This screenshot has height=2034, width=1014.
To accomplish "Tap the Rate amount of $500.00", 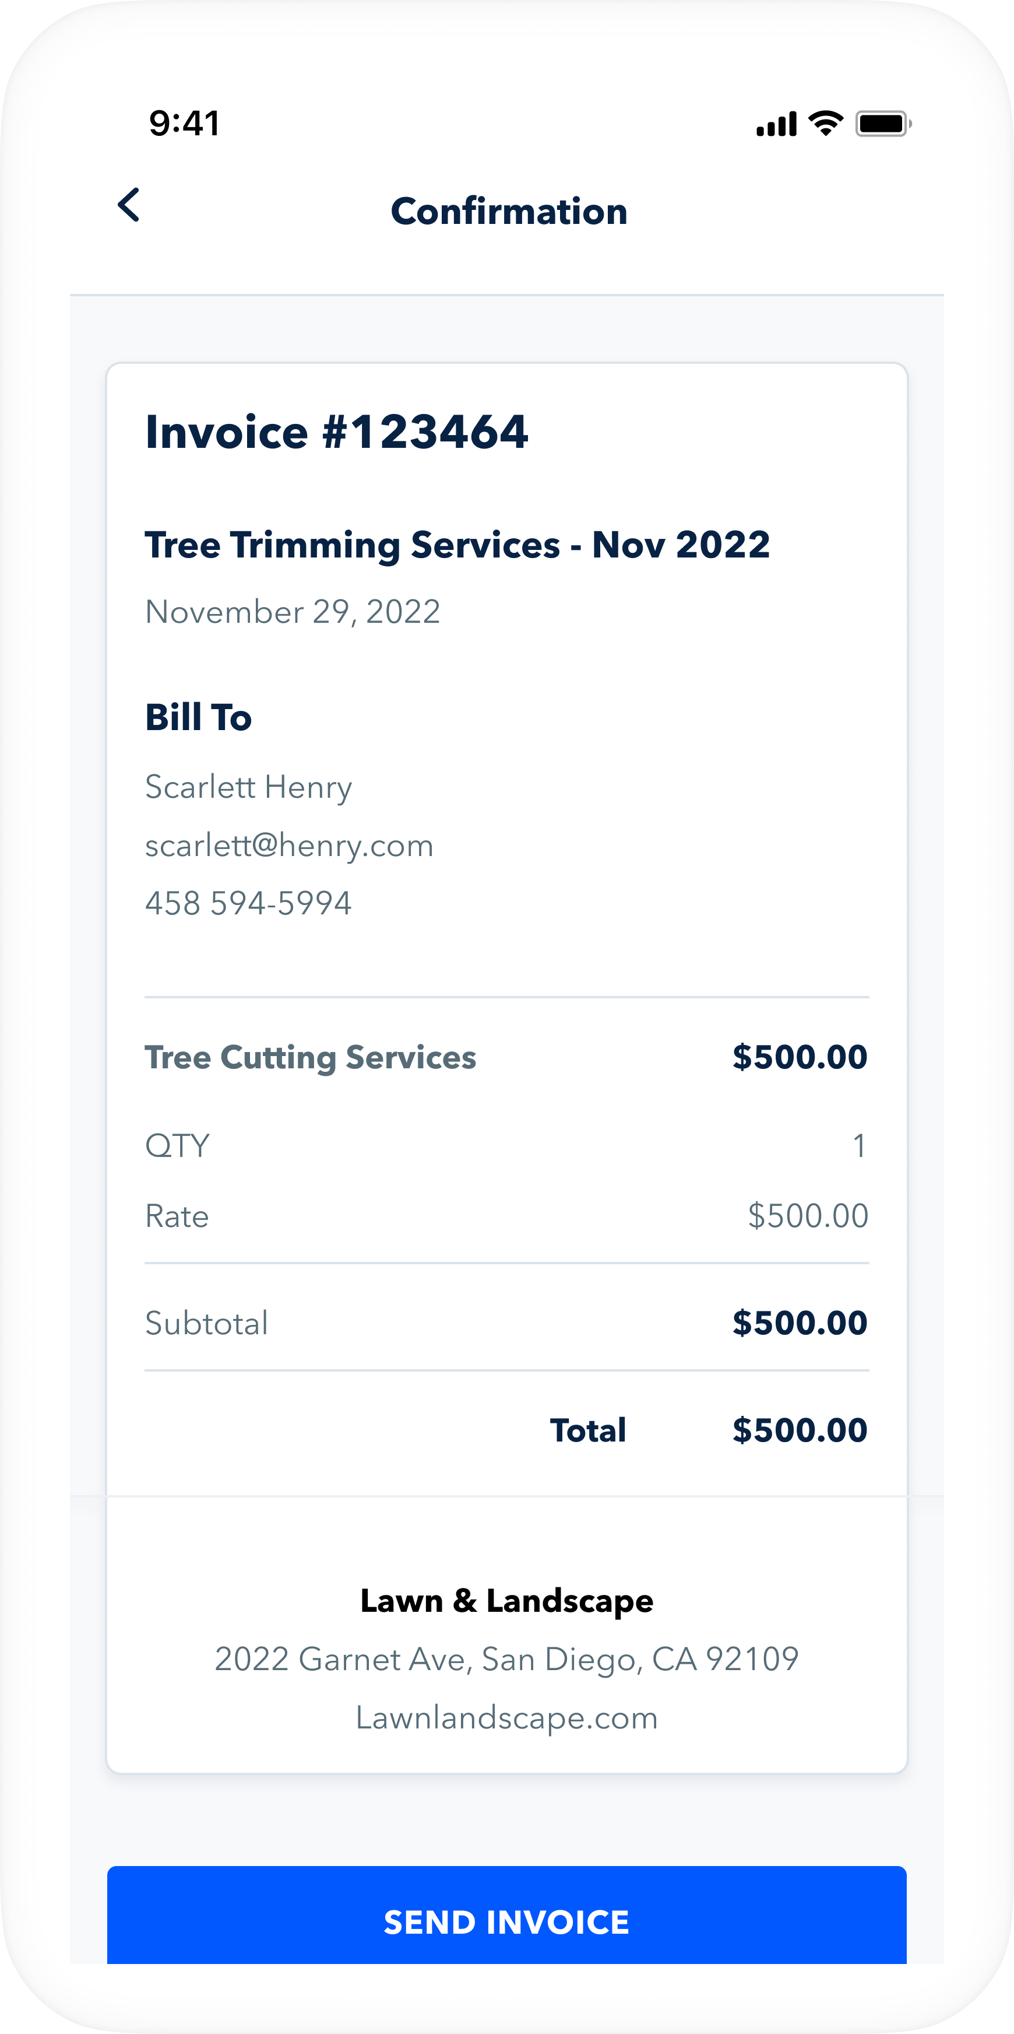I will (x=807, y=1216).
